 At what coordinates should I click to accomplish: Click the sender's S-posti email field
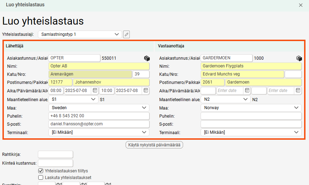99,124
